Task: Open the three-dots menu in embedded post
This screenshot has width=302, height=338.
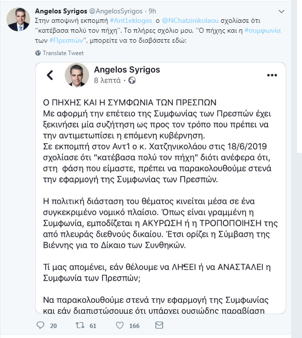Action: click(272, 75)
